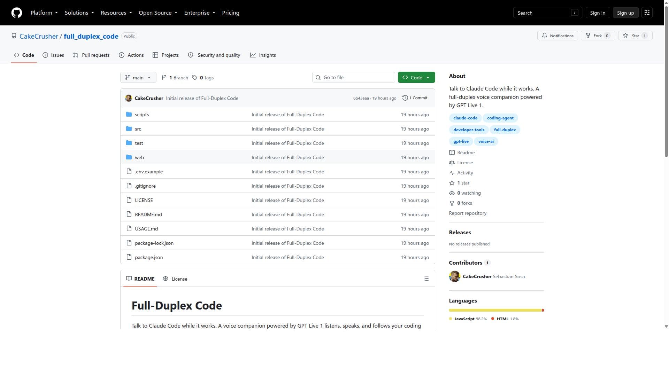Screen dimensions: 669x376
Task: Click the Sign up button
Action: point(625,13)
